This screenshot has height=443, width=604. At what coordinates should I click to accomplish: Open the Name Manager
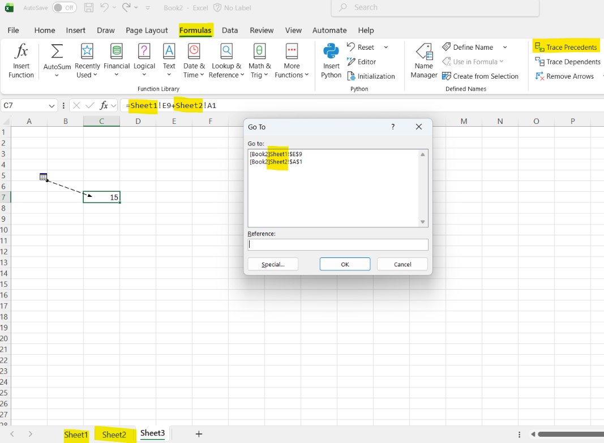click(424, 61)
